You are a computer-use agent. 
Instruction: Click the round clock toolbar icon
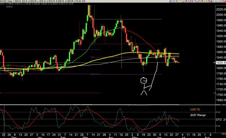coord(189,1)
